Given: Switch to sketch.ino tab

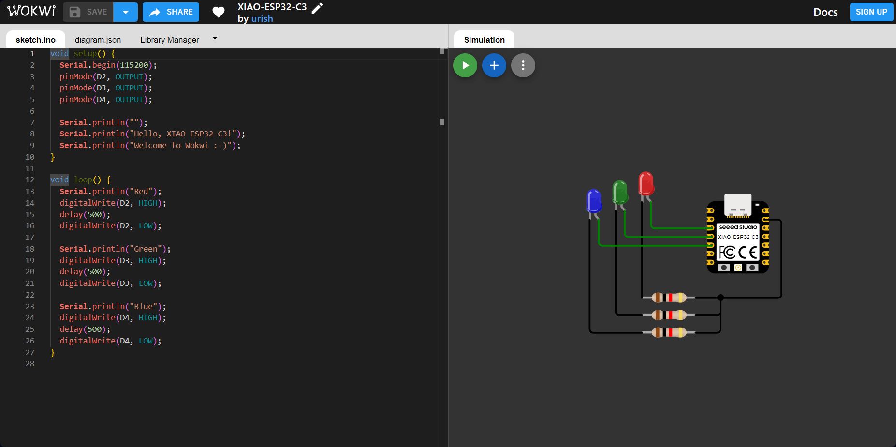Looking at the screenshot, I should click(35, 40).
